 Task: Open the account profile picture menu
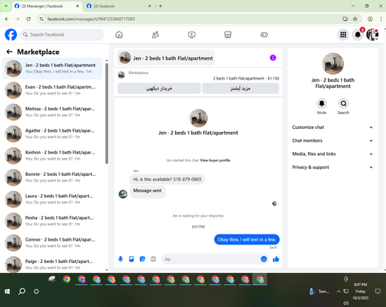372,35
